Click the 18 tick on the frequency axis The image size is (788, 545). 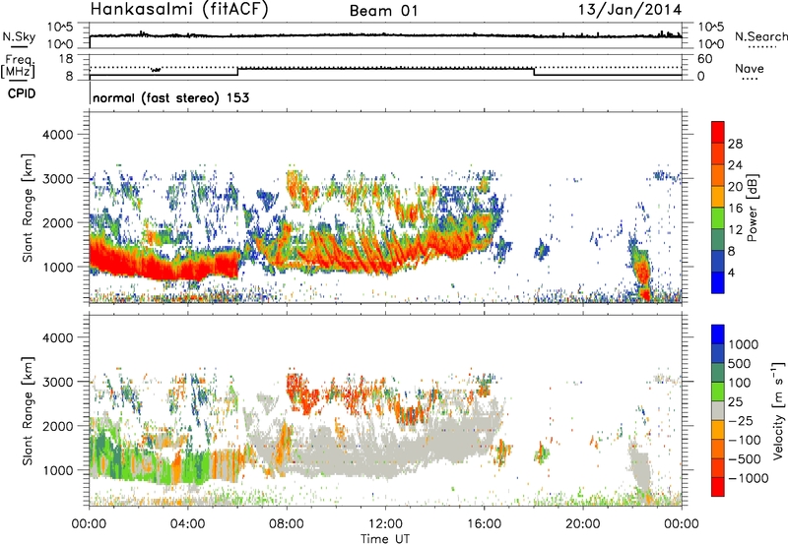click(66, 59)
